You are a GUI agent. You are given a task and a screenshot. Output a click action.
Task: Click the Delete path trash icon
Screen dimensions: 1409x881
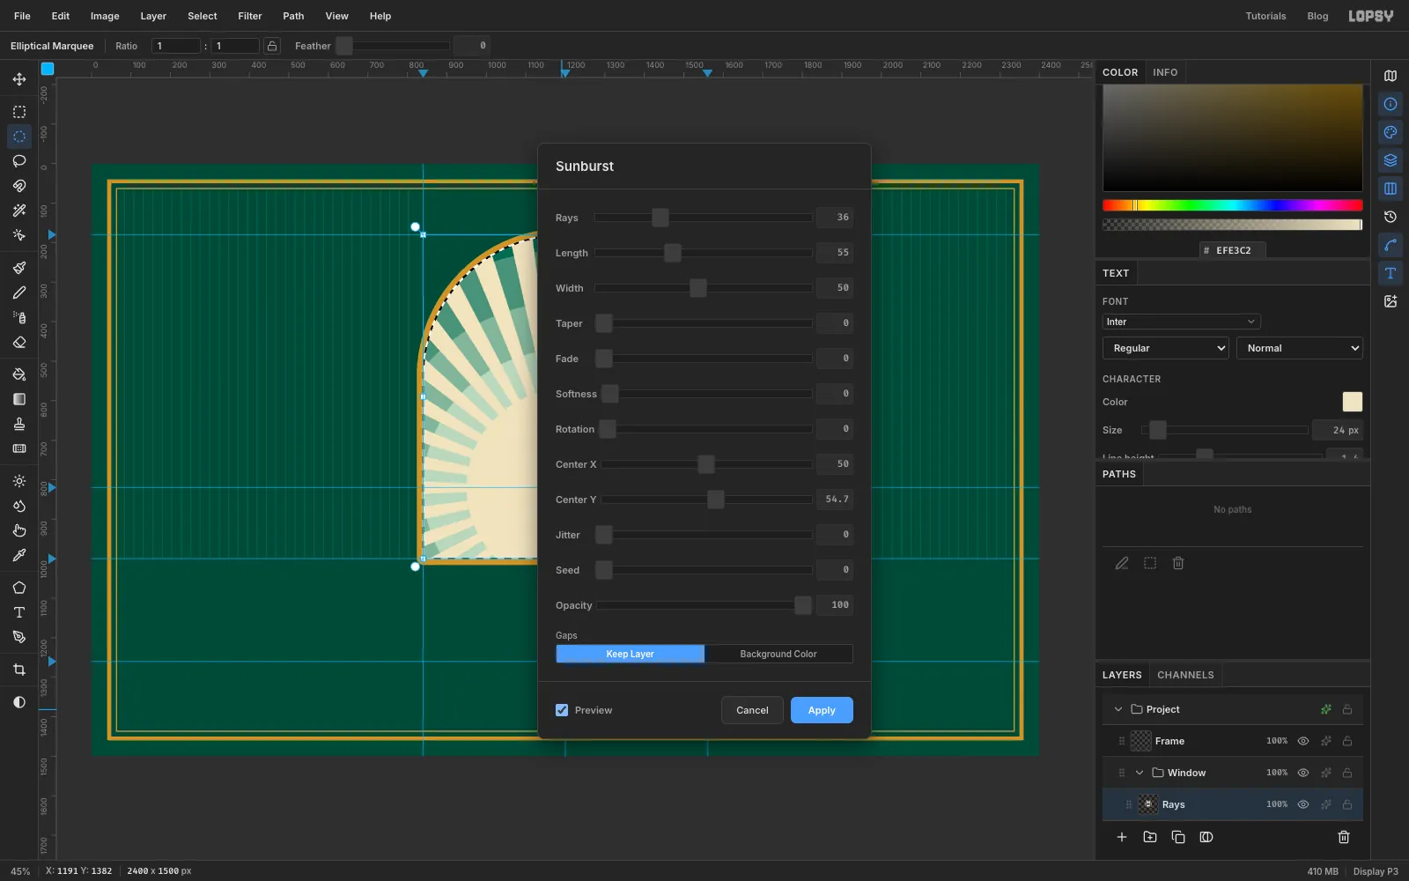coord(1178,563)
